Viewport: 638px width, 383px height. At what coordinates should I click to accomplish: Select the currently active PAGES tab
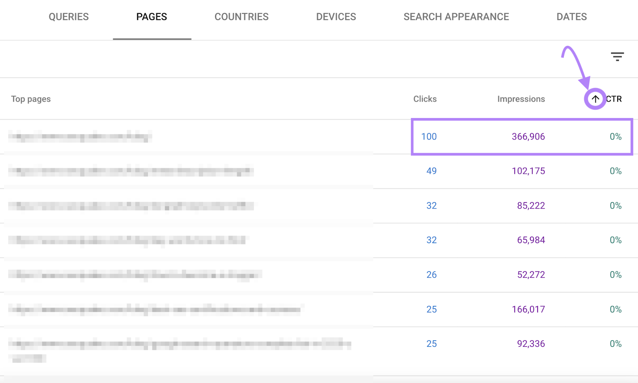(152, 17)
